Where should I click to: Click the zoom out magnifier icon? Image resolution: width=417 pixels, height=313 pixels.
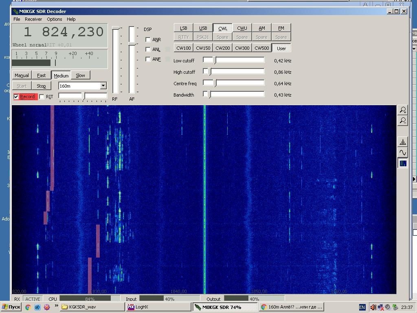pos(402,120)
